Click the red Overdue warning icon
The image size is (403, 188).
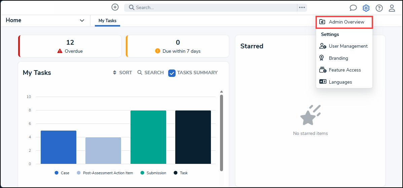tap(60, 51)
